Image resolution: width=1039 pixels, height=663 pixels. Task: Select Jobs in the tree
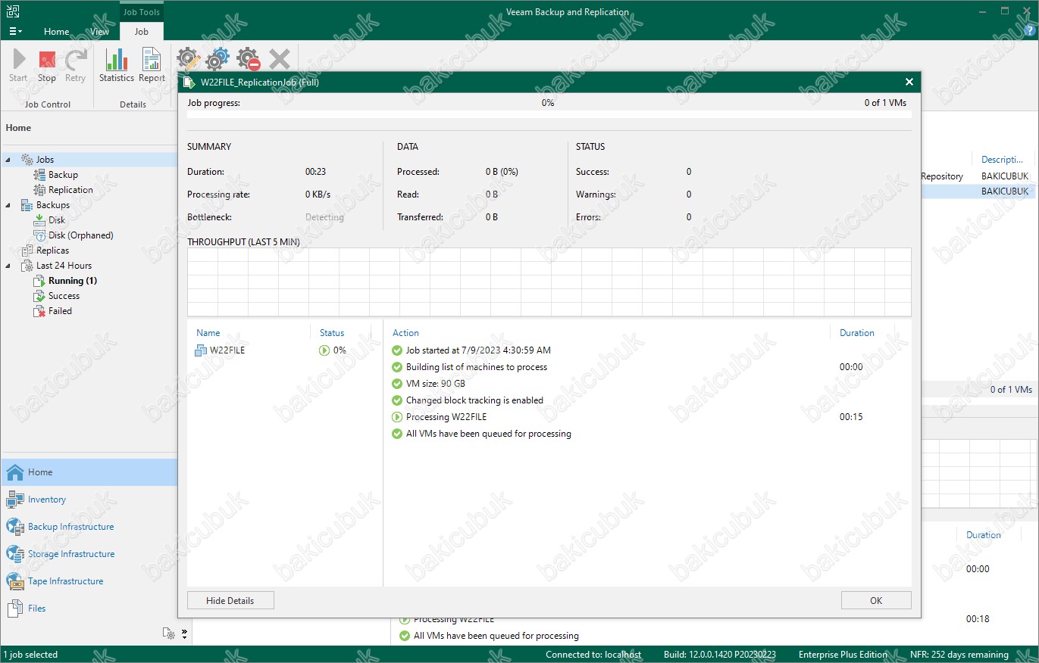point(45,160)
